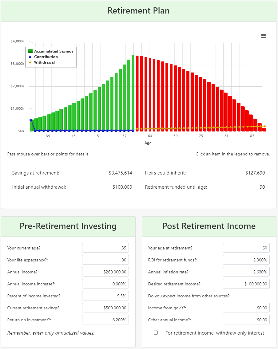
Task: Click the Age axis title
Action: pos(148,143)
